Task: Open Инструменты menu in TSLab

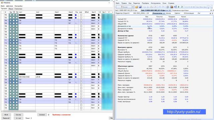Action: [x=156, y=3]
